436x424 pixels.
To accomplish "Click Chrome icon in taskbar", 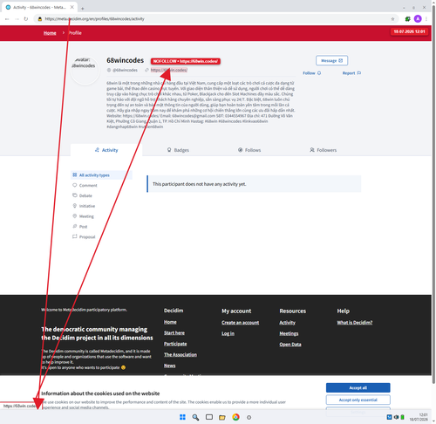I will tap(235, 417).
